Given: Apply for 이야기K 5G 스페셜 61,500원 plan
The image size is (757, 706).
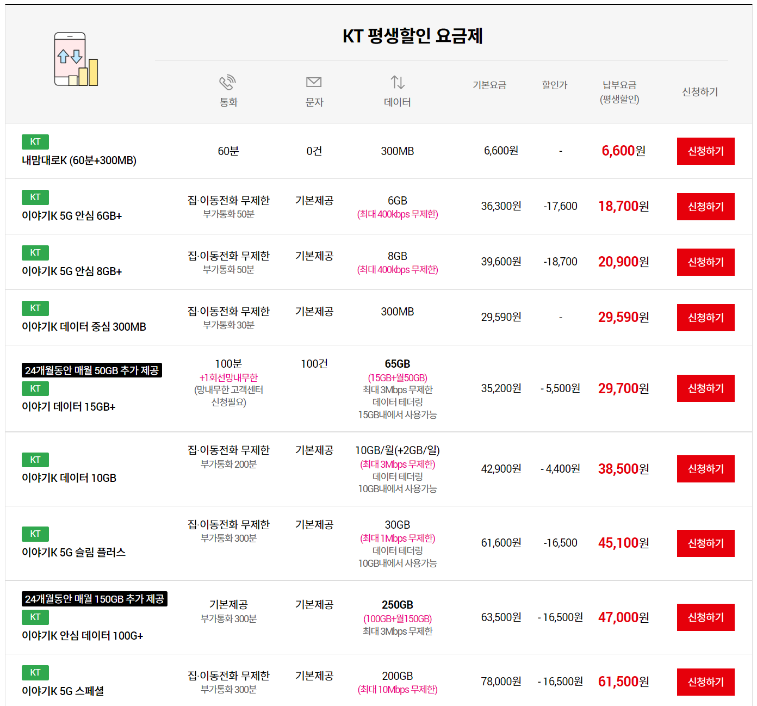Looking at the screenshot, I should (705, 682).
